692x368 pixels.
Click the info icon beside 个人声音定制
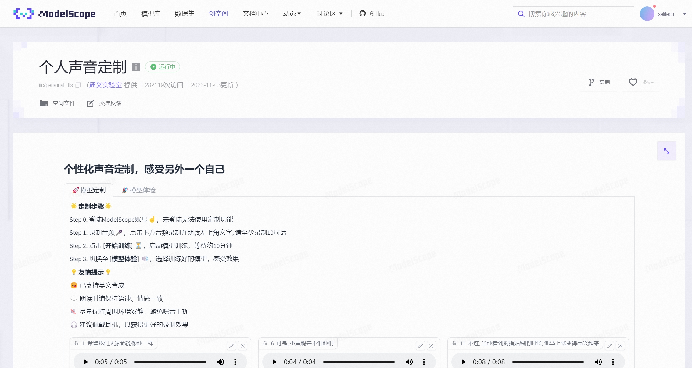click(x=136, y=67)
